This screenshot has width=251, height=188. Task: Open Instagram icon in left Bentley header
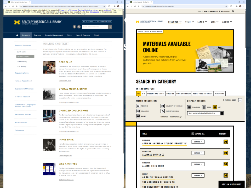79,27
